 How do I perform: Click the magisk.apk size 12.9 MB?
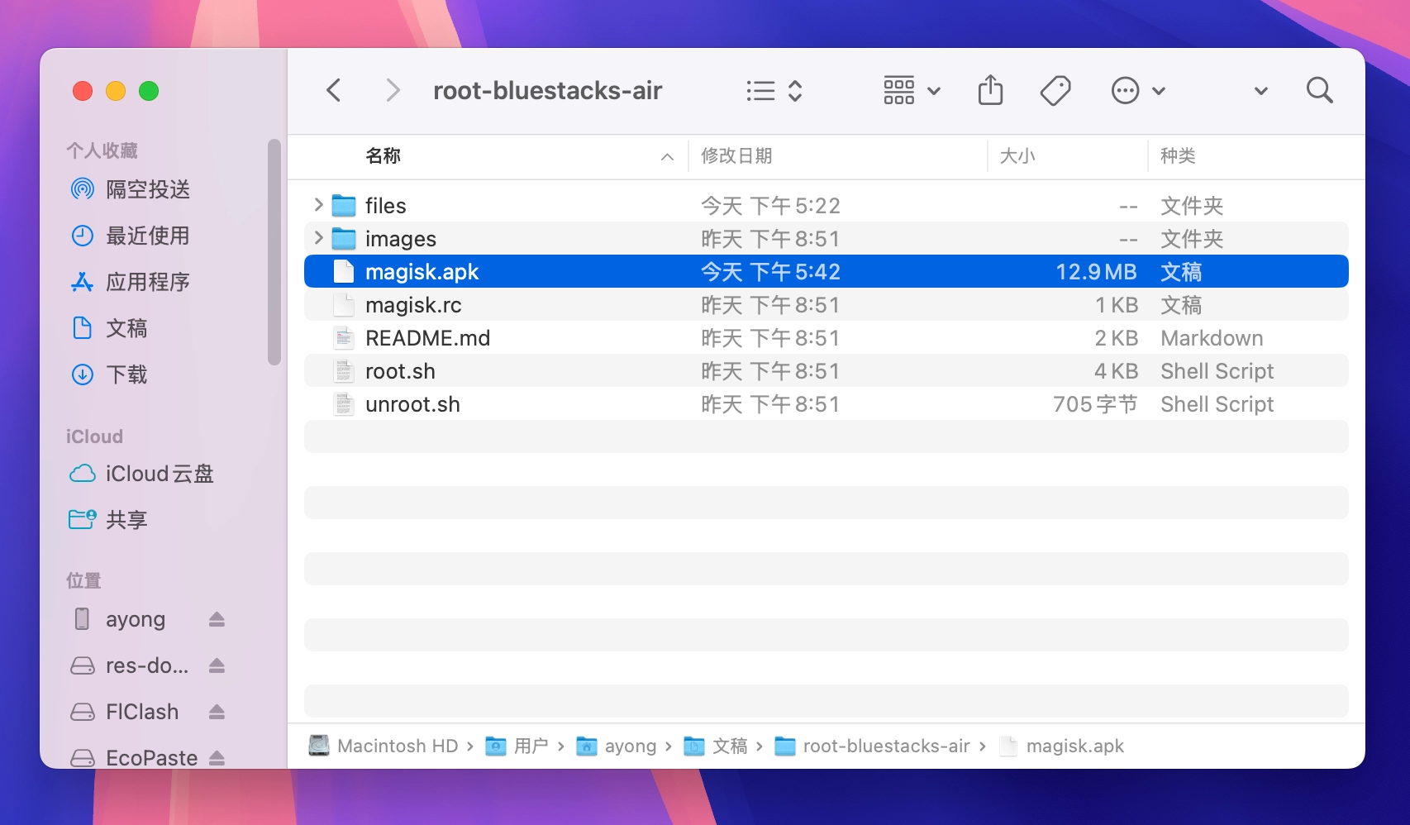(x=1096, y=272)
